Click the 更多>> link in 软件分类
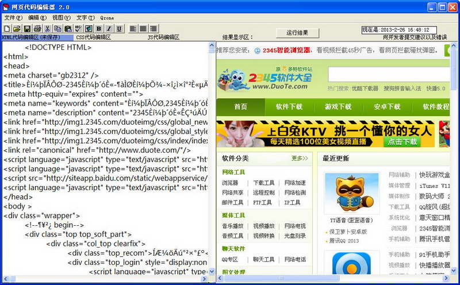This screenshot has width=460, height=285. 300,159
